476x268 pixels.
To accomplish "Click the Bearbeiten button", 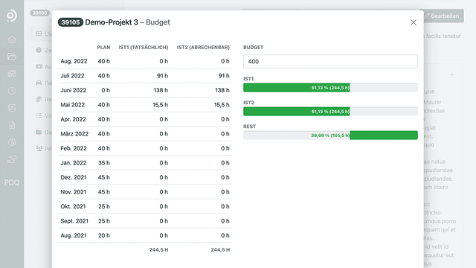I will (x=443, y=16).
